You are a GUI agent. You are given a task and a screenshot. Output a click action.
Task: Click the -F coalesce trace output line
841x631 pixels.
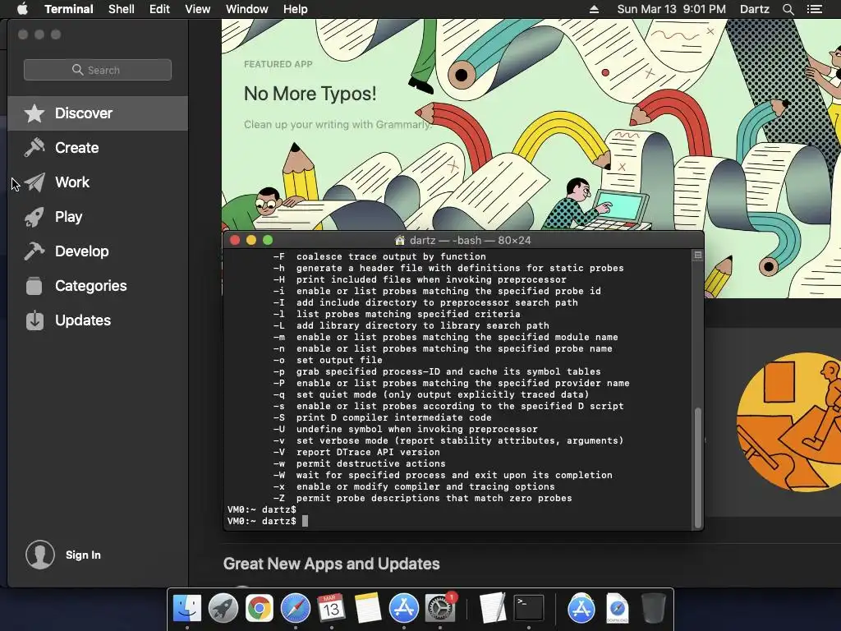pos(379,256)
